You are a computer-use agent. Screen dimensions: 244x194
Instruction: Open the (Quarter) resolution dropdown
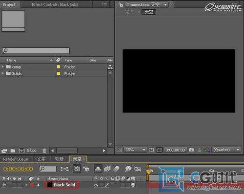point(226,150)
